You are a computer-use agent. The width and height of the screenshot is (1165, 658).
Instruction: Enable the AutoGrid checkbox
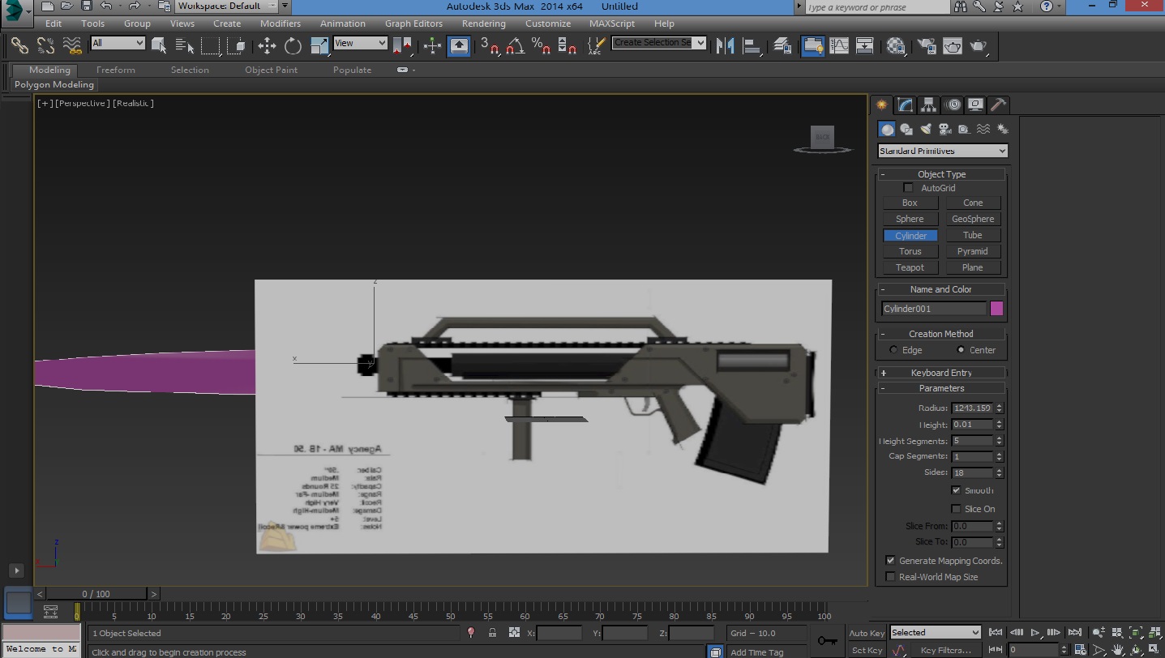pos(908,188)
